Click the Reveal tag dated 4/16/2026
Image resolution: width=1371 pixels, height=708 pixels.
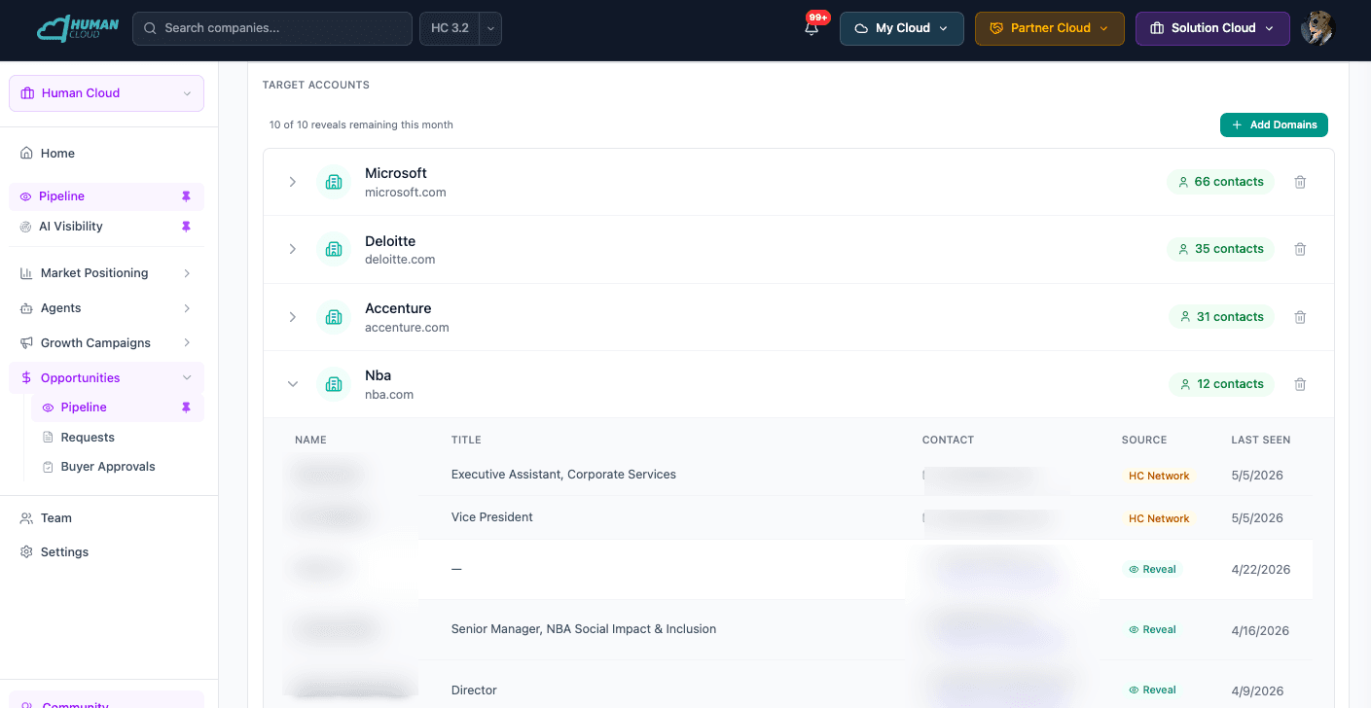1152,630
